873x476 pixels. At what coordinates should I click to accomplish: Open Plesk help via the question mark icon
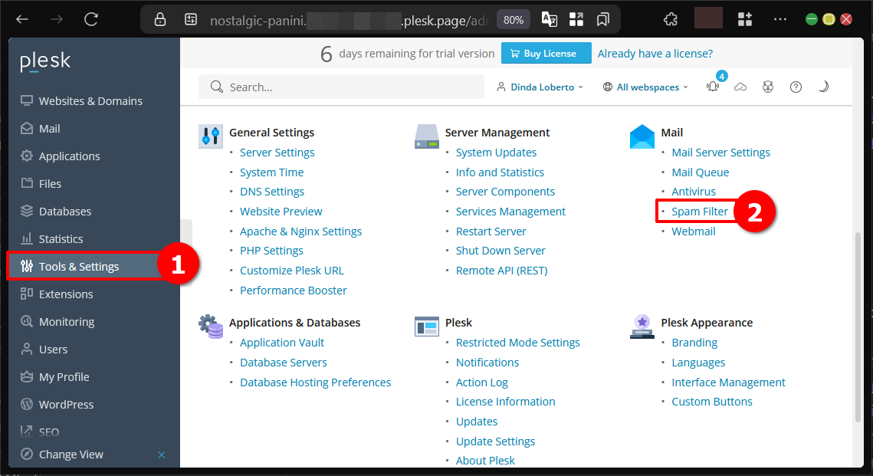(796, 87)
